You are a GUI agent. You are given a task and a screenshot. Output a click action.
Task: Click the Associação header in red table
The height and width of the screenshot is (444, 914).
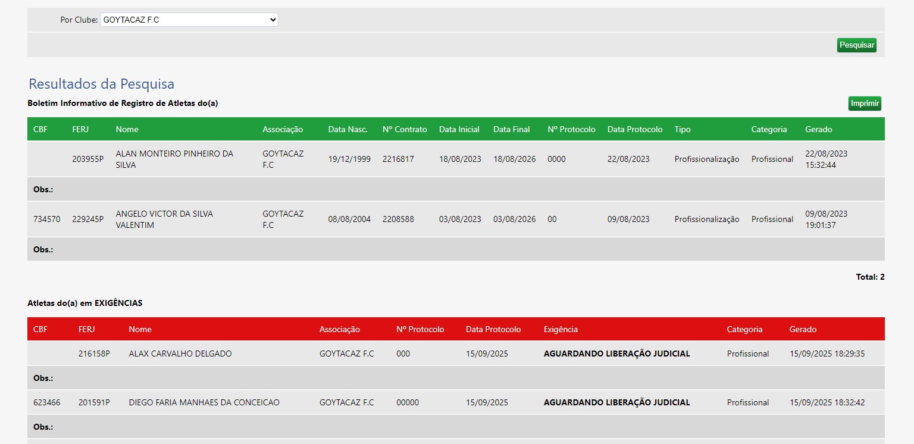click(340, 329)
